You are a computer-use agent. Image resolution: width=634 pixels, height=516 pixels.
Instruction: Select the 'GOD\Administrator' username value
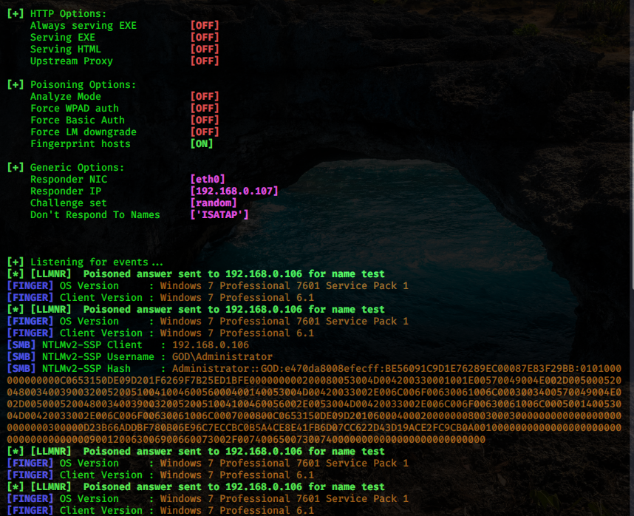[x=222, y=356]
